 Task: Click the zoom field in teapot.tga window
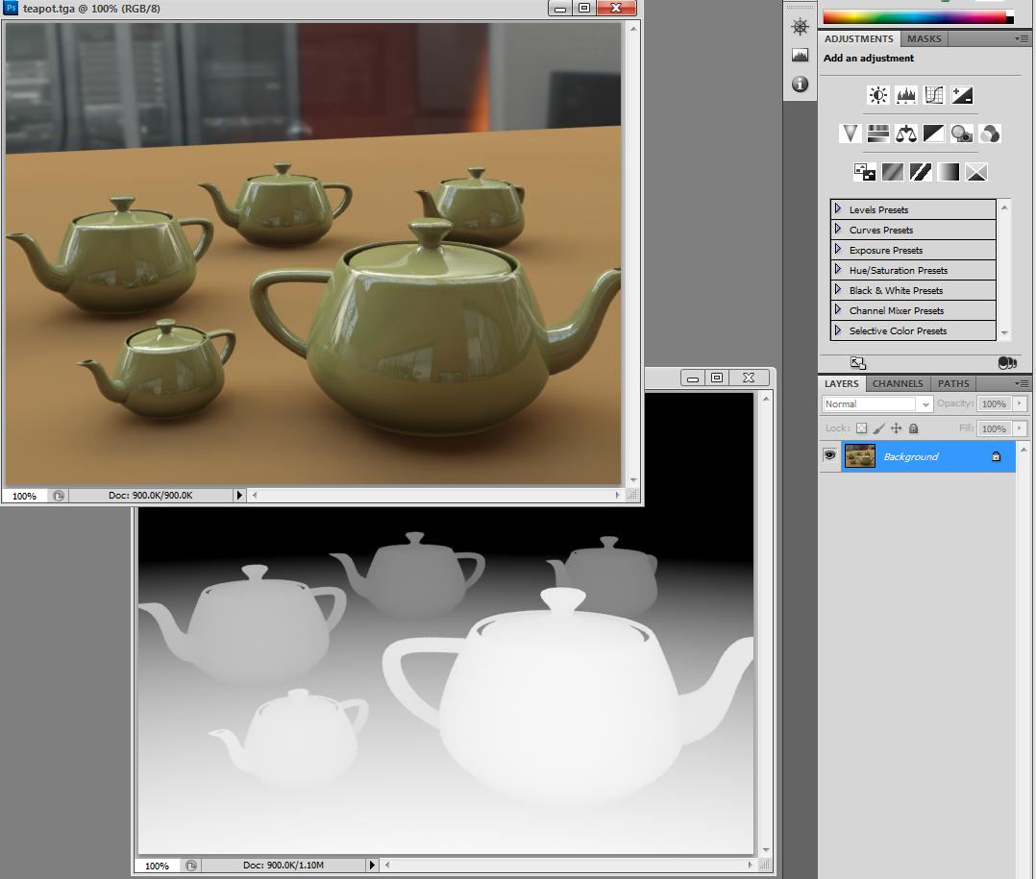point(24,496)
